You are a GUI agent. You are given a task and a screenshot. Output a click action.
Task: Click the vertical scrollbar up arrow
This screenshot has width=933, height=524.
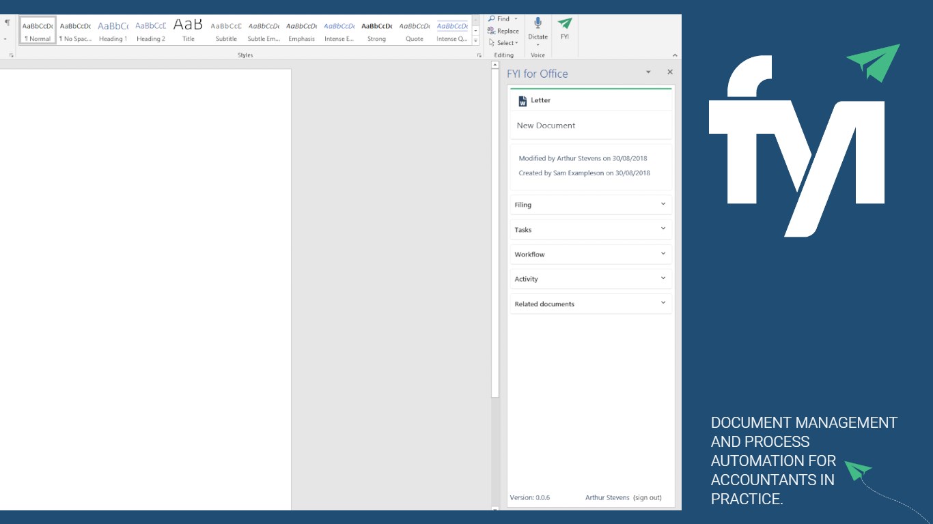tap(496, 65)
